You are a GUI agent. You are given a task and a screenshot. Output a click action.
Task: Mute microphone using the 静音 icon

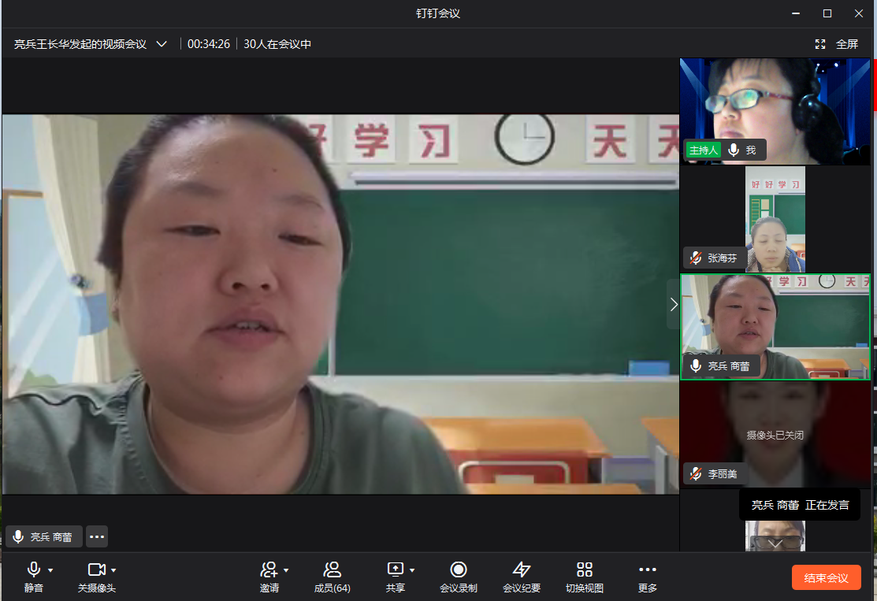(33, 569)
